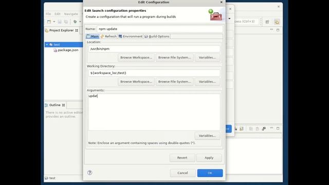This screenshot has height=185, width=329.
Task: Maximize the editor area panel
Action: [278, 30]
